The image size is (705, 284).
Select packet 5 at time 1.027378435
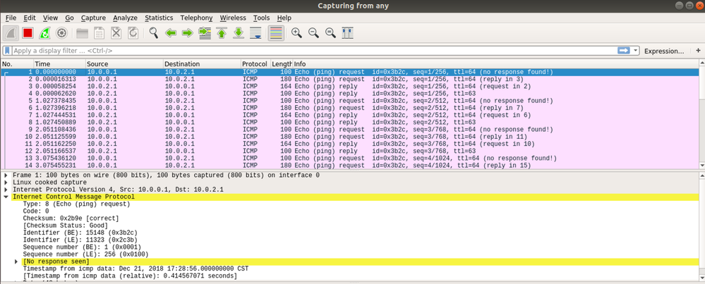pyautogui.click(x=350, y=101)
